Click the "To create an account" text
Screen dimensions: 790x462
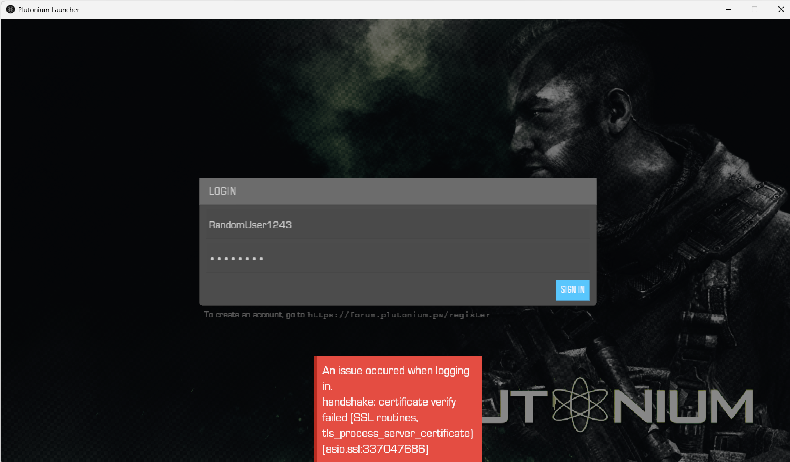[254, 315]
